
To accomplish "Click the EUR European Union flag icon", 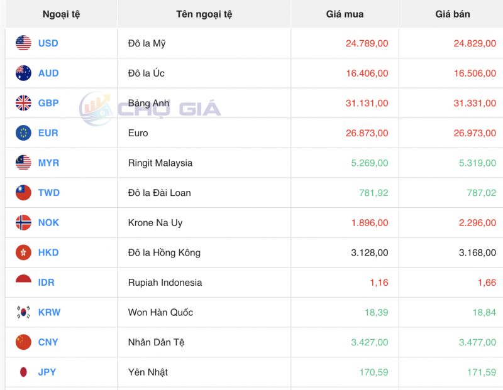I will point(24,133).
